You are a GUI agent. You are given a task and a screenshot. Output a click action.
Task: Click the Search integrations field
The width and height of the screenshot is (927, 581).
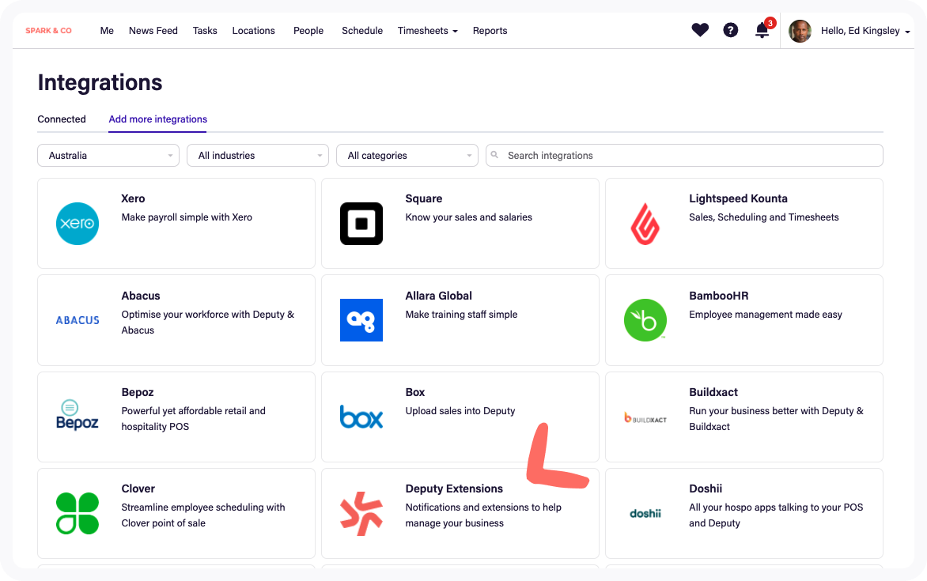(x=684, y=156)
